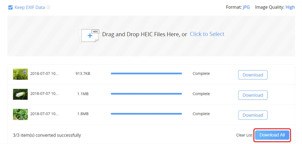Image resolution: width=302 pixels, height=144 pixels.
Task: Download the 913.7KB converted file
Action: (253, 75)
